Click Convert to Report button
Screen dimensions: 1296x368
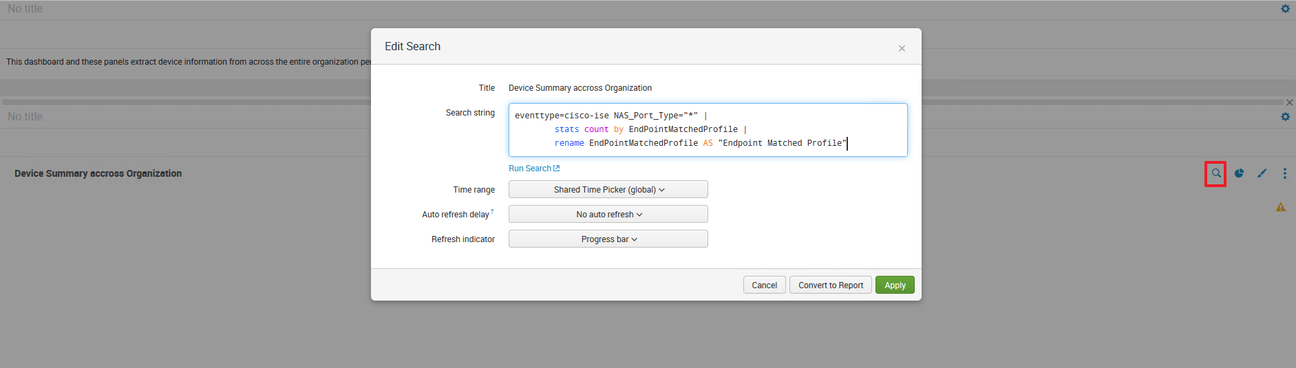pos(831,285)
